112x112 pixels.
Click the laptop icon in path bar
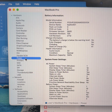[46, 103]
